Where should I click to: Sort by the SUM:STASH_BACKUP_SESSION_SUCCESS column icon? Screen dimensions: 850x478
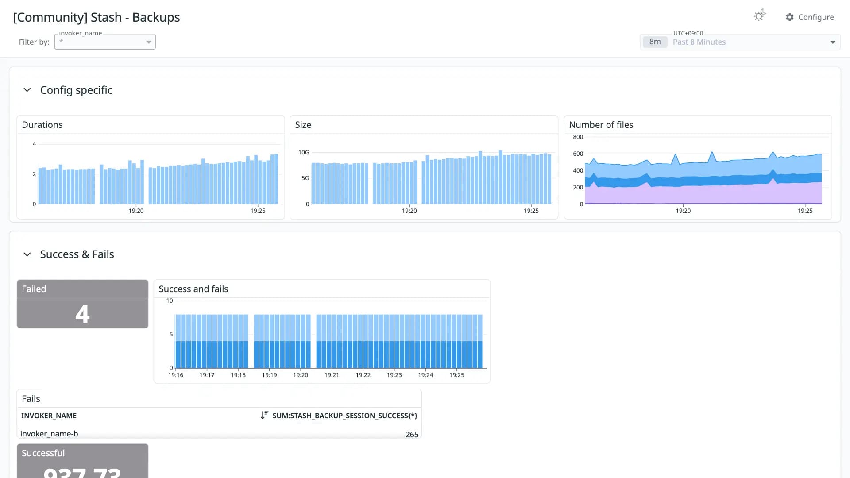[264, 415]
